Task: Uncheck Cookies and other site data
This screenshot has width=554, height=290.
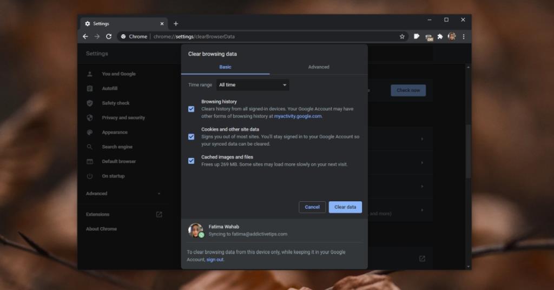Action: point(191,137)
